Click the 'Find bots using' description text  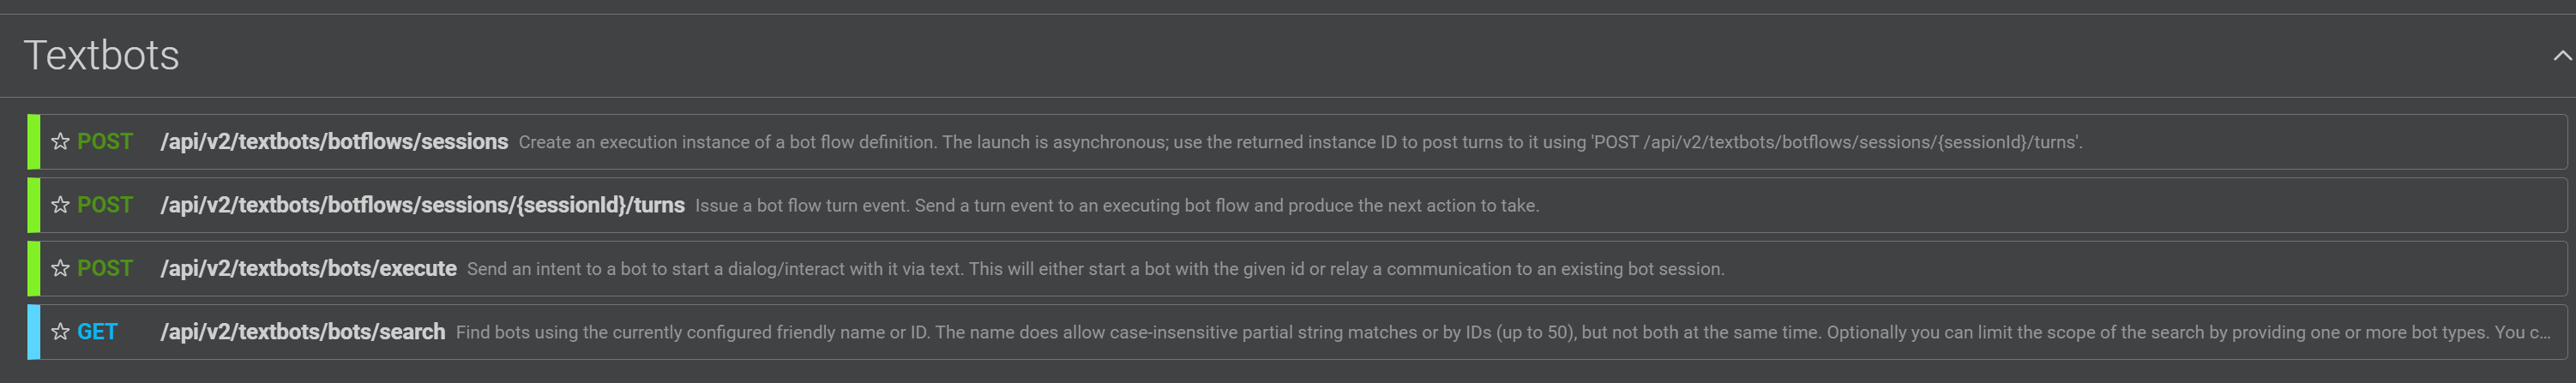tap(1500, 332)
